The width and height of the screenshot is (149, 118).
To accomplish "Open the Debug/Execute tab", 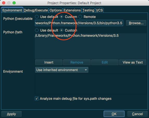I will tap(36, 10).
